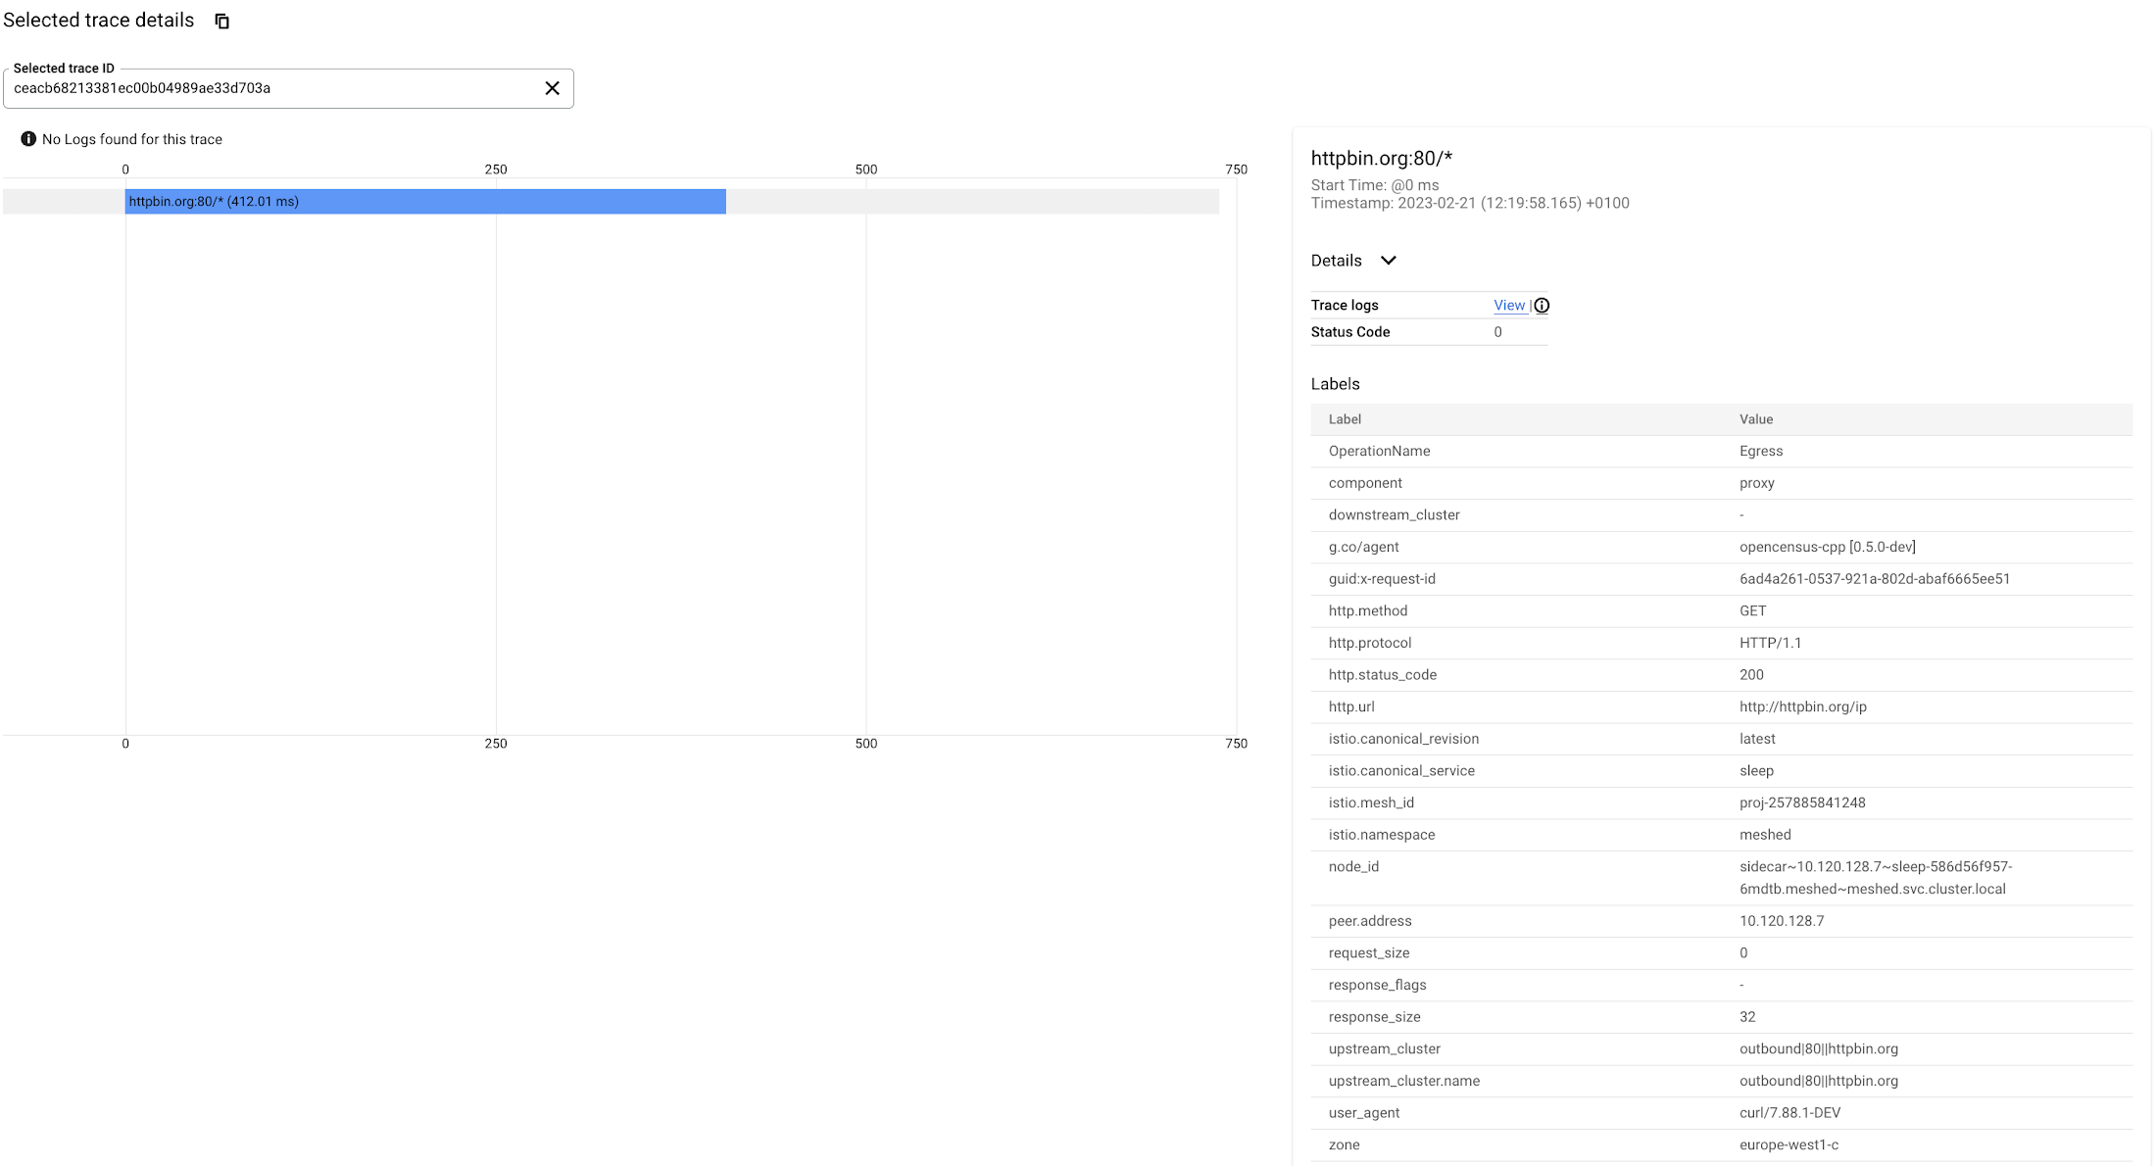Select the meshed namespace value

pos(1765,836)
